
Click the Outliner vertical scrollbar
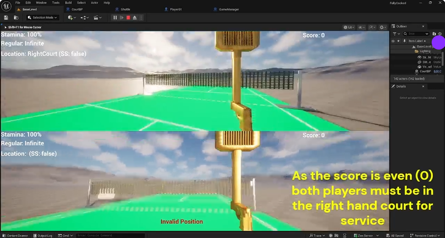(442, 58)
